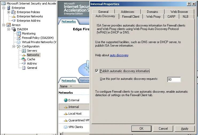
Task: Click the Enterprise Policies icon
Action: tap(14, 12)
